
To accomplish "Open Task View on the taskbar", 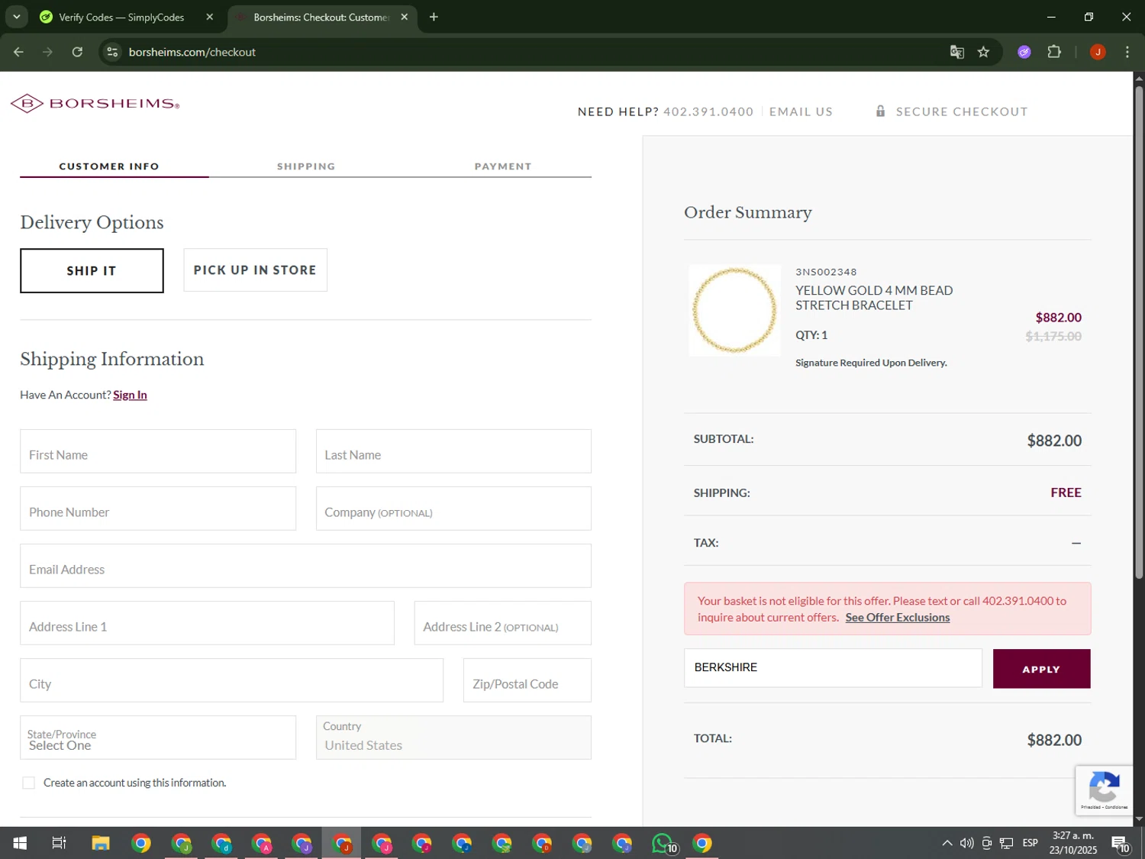I will coord(59,843).
